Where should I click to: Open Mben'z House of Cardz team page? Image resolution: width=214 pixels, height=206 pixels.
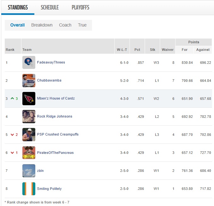(x=56, y=99)
